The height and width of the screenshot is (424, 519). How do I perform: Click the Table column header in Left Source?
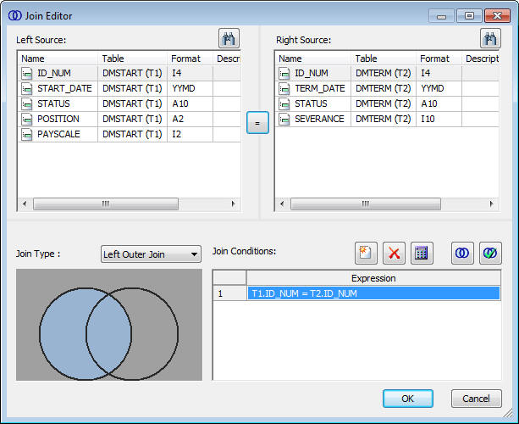point(132,59)
